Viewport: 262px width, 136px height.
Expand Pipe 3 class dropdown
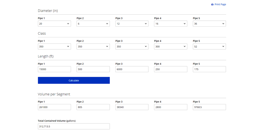(132, 46)
